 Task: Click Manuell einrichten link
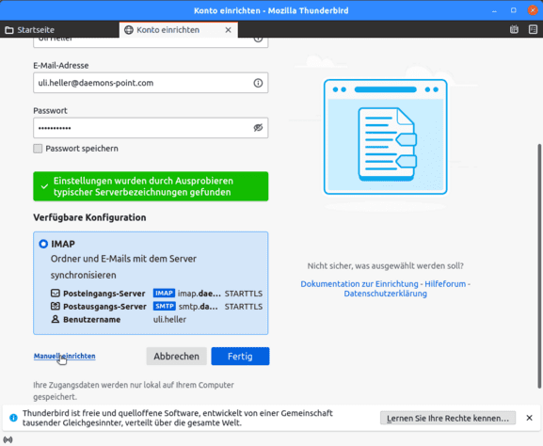click(64, 356)
